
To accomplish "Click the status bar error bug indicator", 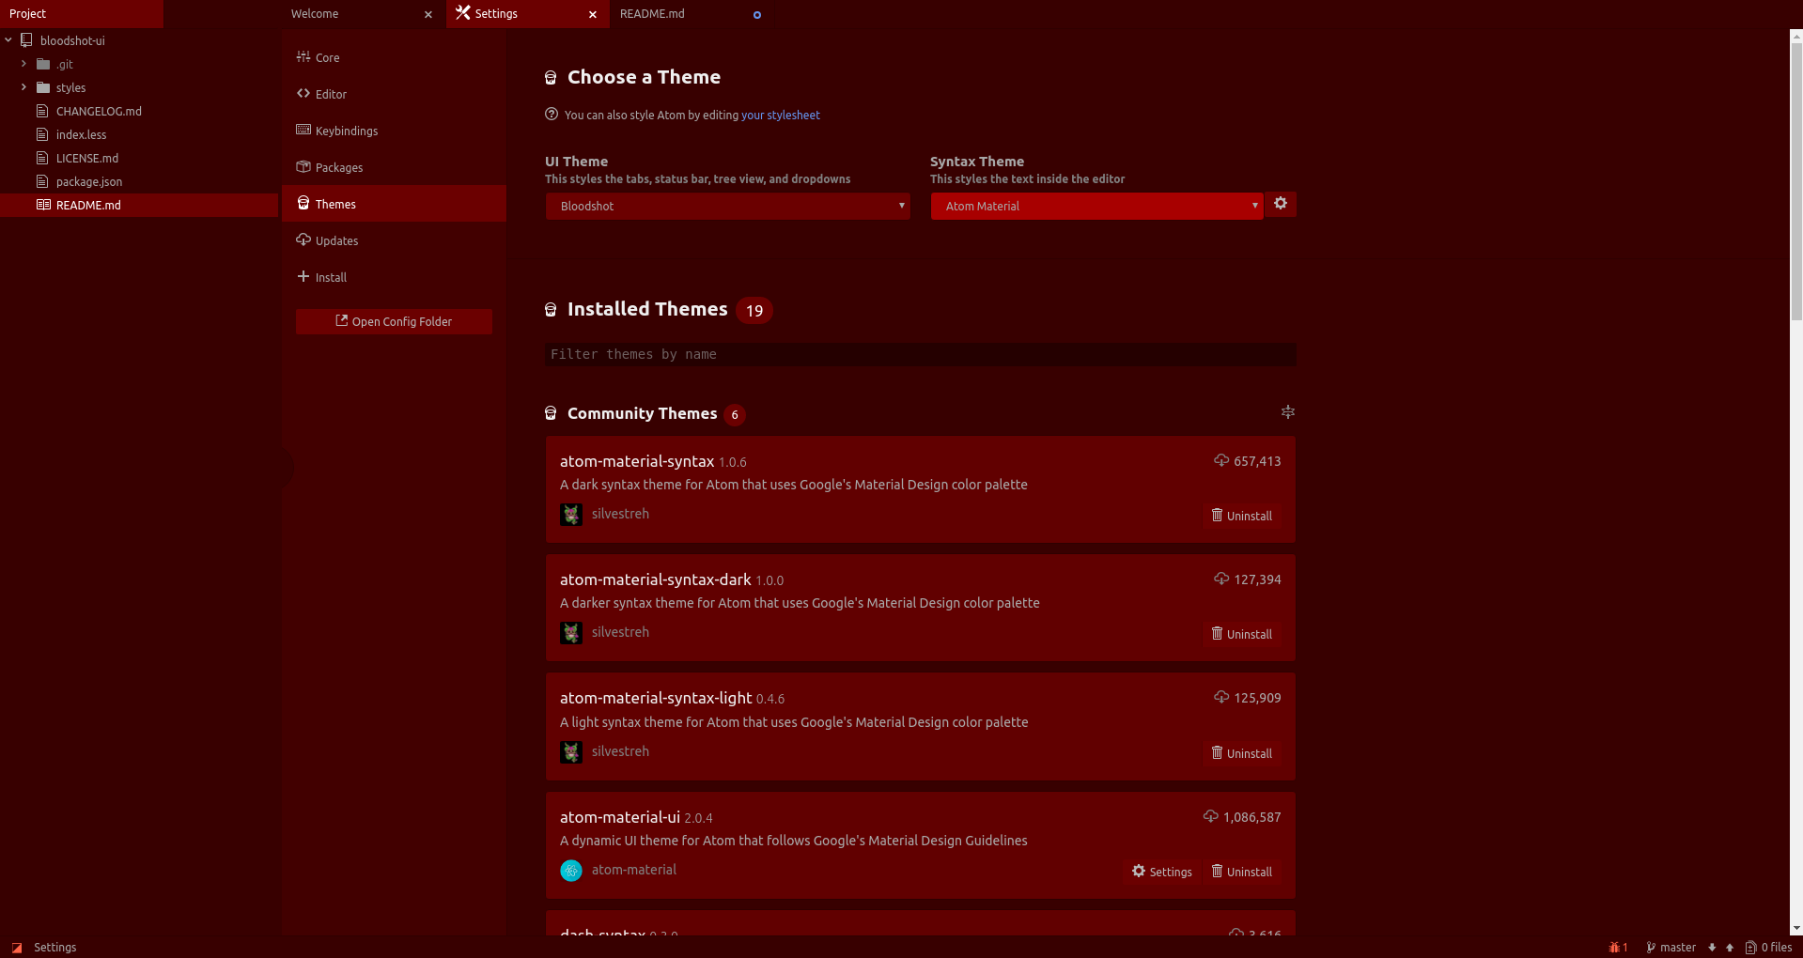I will pyautogui.click(x=1618, y=947).
